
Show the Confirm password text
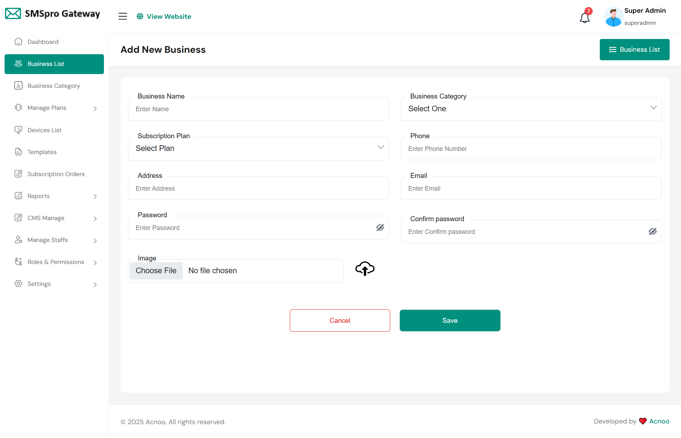pyautogui.click(x=652, y=231)
